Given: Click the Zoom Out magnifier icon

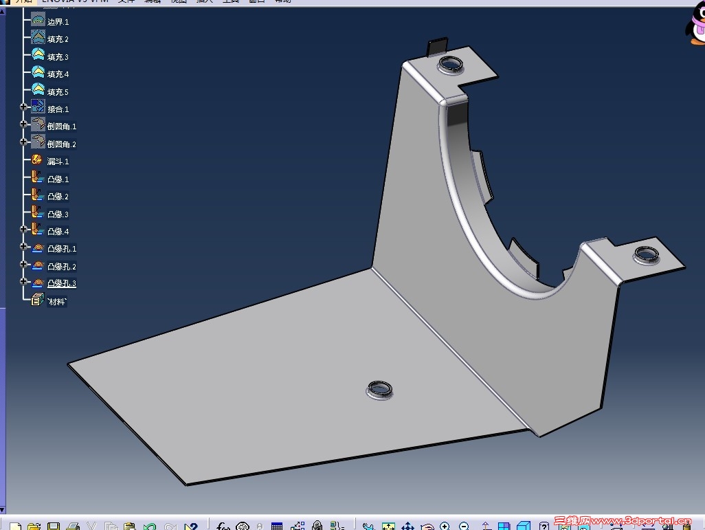Looking at the screenshot, I should click(x=465, y=526).
